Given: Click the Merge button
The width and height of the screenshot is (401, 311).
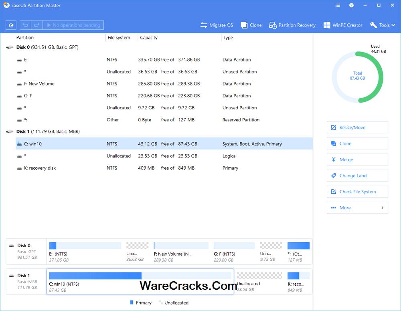Looking at the screenshot, I should 357,160.
